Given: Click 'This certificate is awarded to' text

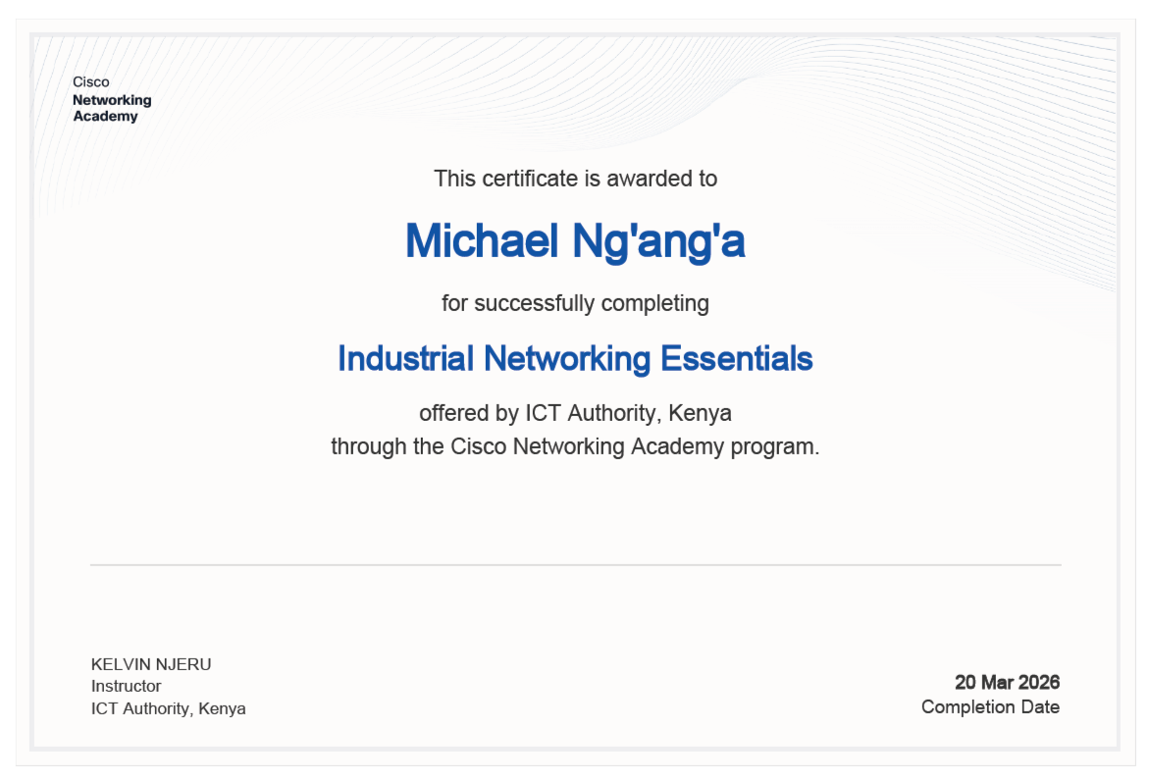Looking at the screenshot, I should point(575,179).
